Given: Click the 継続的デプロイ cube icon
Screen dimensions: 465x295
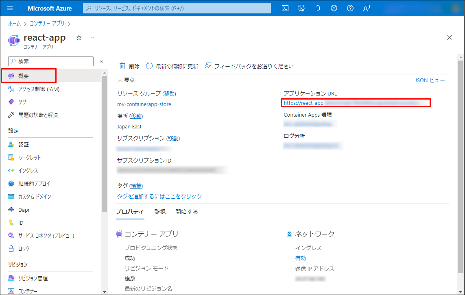Looking at the screenshot, I should [11, 184].
